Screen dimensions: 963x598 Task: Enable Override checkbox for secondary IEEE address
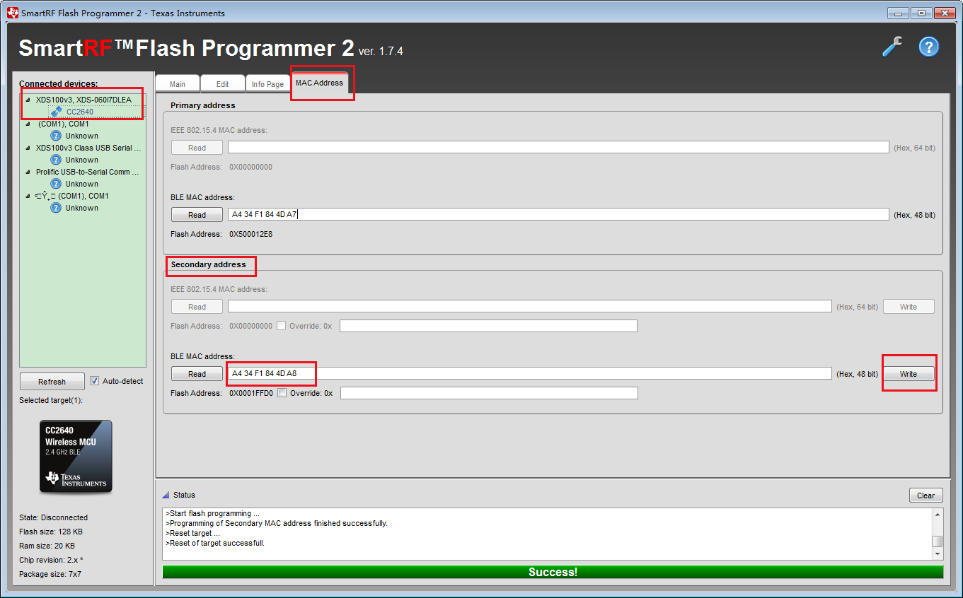click(x=282, y=326)
